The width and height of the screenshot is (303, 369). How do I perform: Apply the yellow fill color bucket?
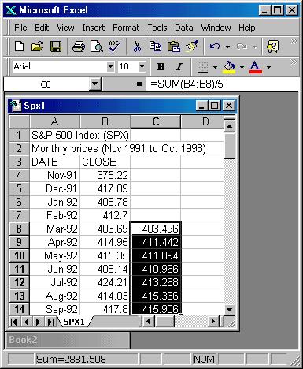[229, 67]
